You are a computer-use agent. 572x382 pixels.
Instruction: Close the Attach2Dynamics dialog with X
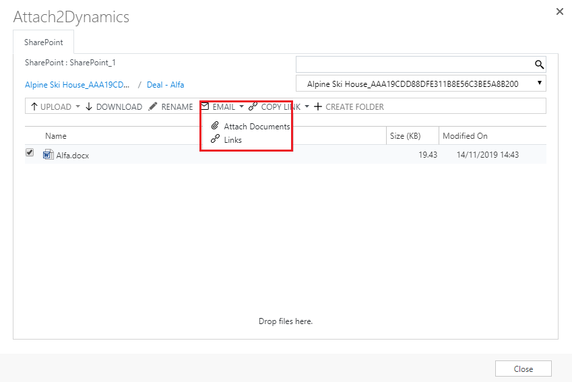click(x=560, y=11)
